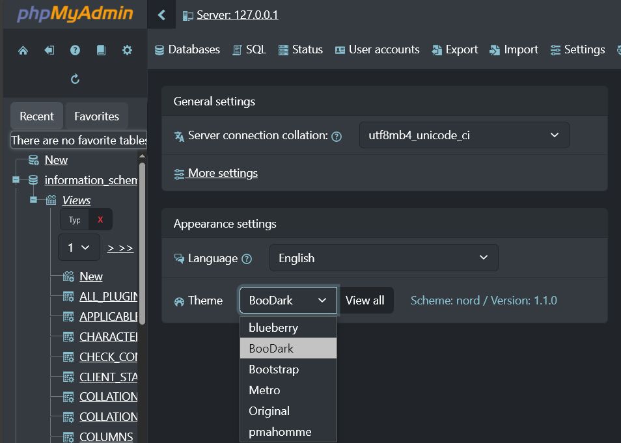Select the Metro theme option
This screenshot has width=621, height=443.
point(288,390)
